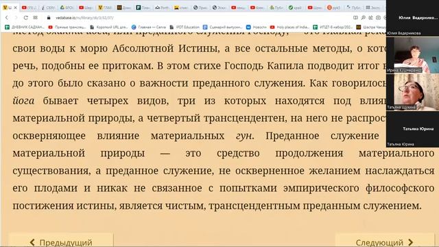Open the IPDT Education bookmark
439x247 pixels.
point(185,27)
